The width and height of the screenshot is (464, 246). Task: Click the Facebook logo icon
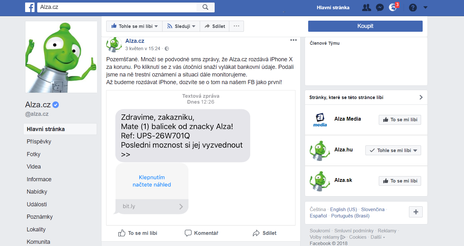30,7
